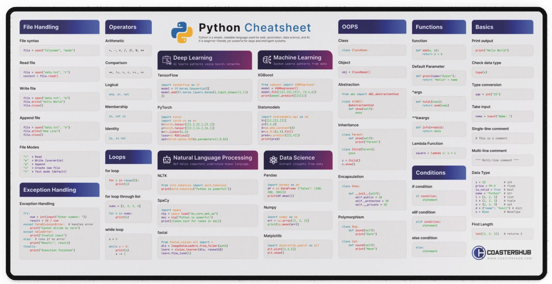The image size is (552, 284).
Task: Click the "Arithmetic" operators label
Action: (x=115, y=41)
